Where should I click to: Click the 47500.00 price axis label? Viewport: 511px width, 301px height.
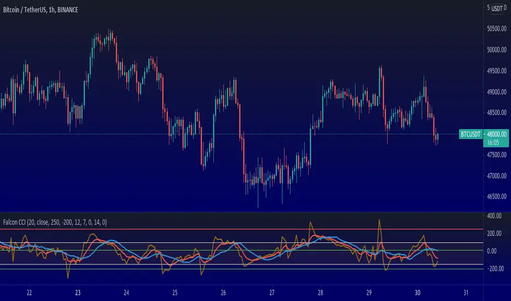click(x=497, y=154)
